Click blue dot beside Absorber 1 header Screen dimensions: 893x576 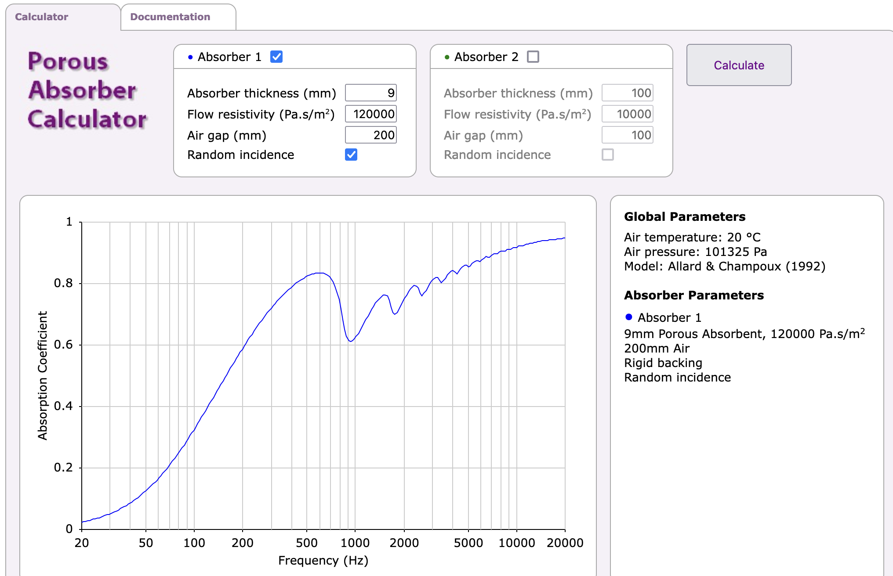[190, 57]
